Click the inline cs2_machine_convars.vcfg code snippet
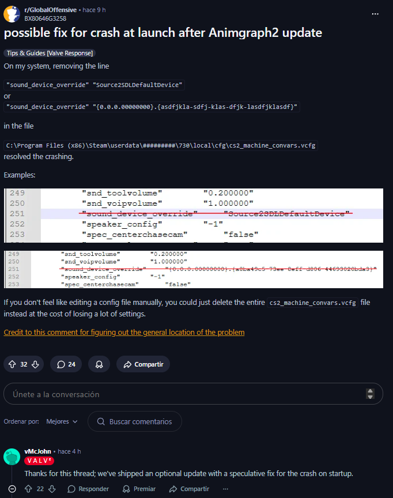This screenshot has width=393, height=498. point(313,303)
